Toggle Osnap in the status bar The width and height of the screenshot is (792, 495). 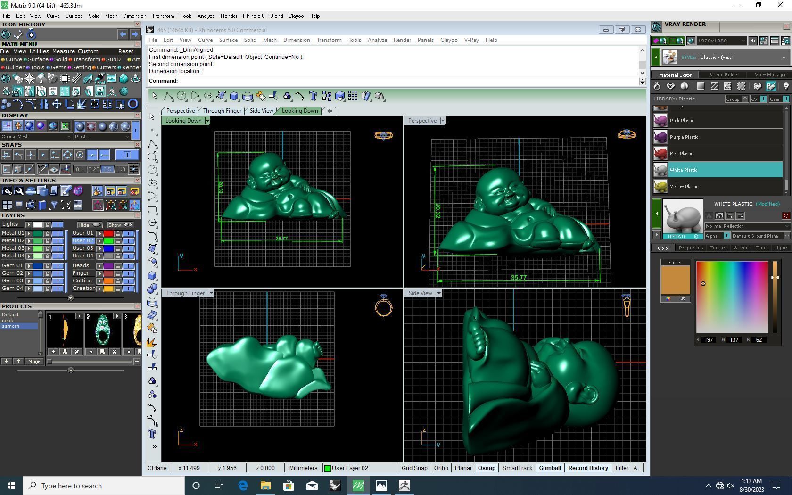click(x=487, y=468)
